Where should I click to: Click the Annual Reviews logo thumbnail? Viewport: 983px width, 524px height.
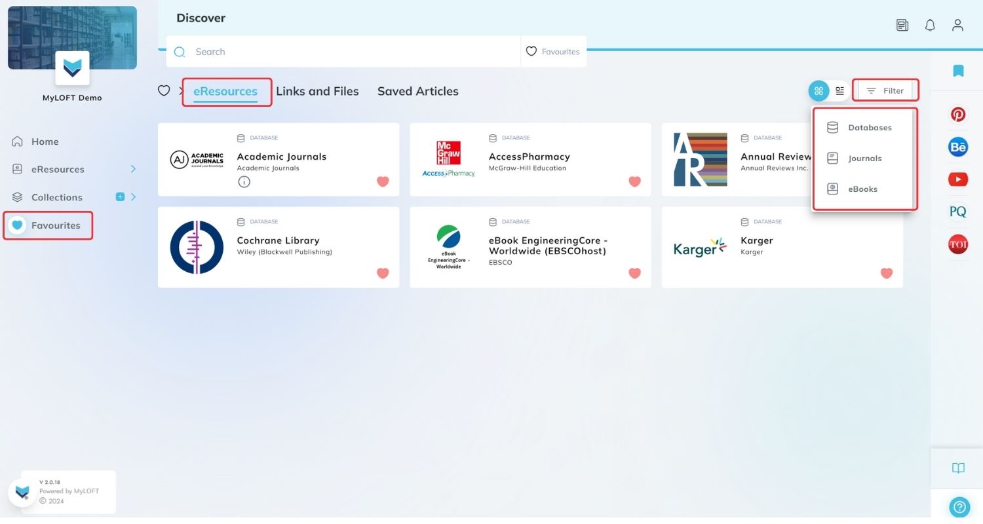701,159
